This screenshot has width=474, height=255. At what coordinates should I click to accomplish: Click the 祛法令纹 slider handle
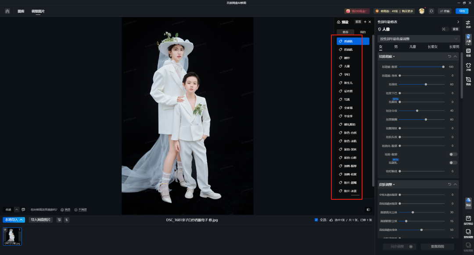(x=417, y=111)
